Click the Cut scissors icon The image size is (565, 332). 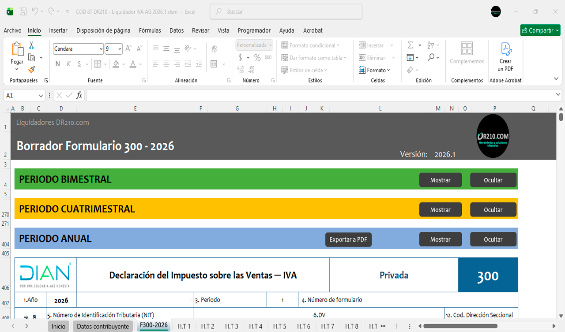click(31, 45)
